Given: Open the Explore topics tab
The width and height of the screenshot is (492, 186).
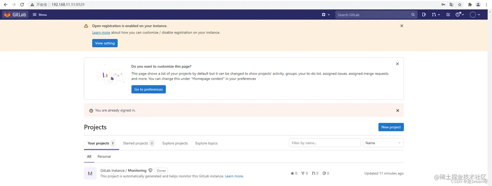Looking at the screenshot, I should (x=206, y=143).
